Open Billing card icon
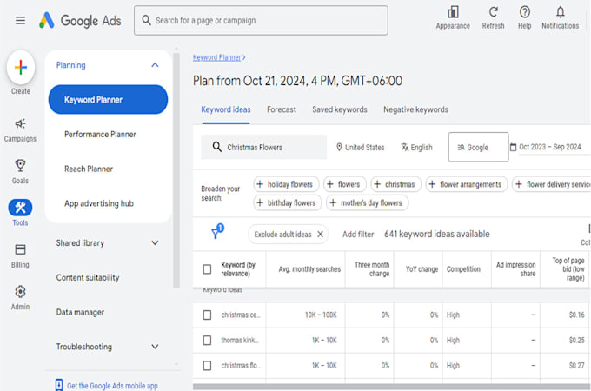The width and height of the screenshot is (591, 391). pos(20,249)
